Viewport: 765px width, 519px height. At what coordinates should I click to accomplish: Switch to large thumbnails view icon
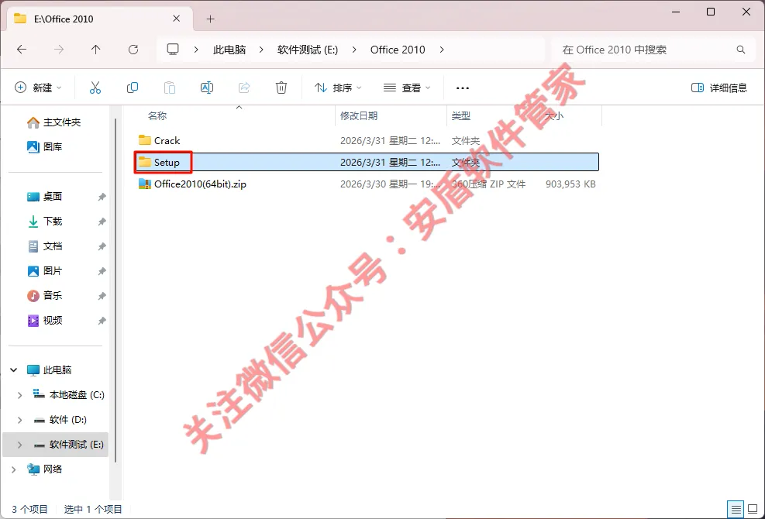pyautogui.click(x=753, y=509)
